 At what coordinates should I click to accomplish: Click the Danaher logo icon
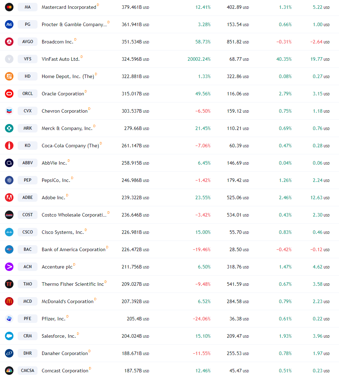(9, 353)
